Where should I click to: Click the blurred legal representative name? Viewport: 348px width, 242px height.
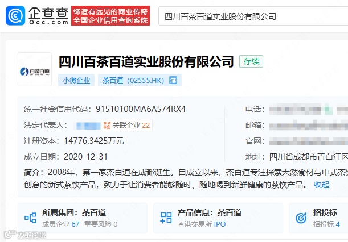point(88,126)
